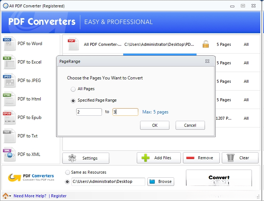Screen dimensions: 264x201
Task: Click the Remove button label
Action: [x=206, y=158]
